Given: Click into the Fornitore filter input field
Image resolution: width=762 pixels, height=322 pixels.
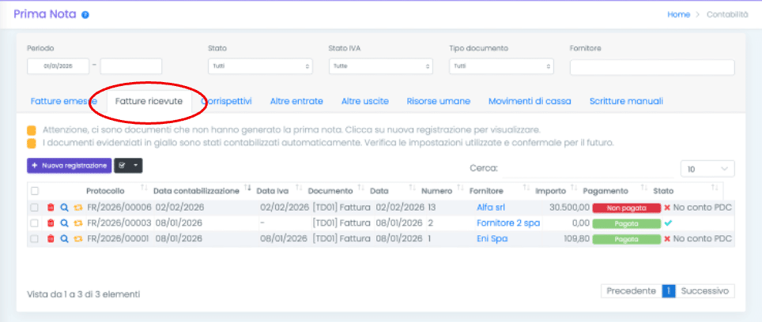Looking at the screenshot, I should pyautogui.click(x=651, y=67).
